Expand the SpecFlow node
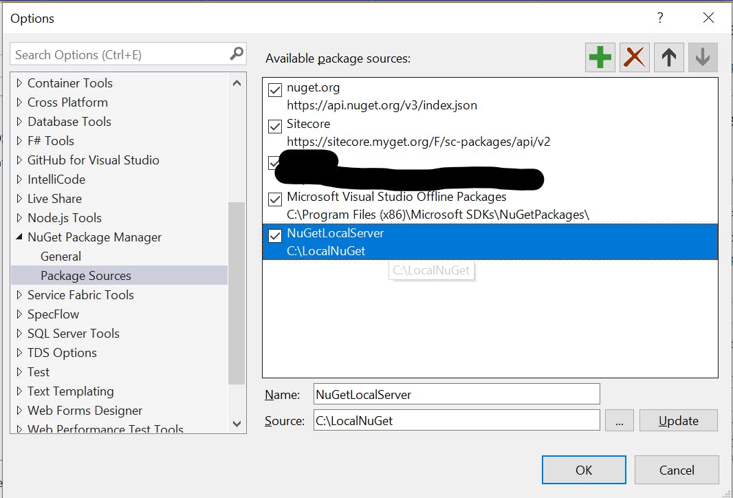 [x=19, y=314]
